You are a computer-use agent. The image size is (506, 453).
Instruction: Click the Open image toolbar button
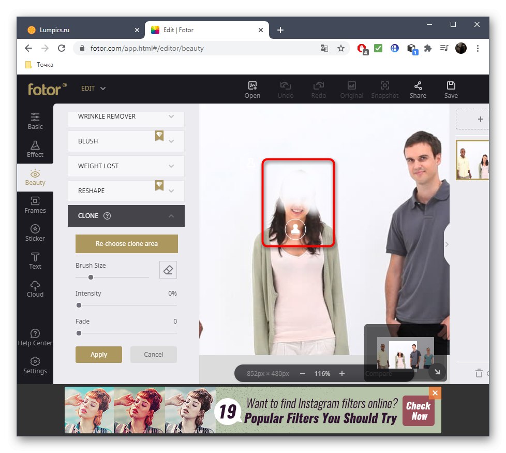[x=252, y=90]
